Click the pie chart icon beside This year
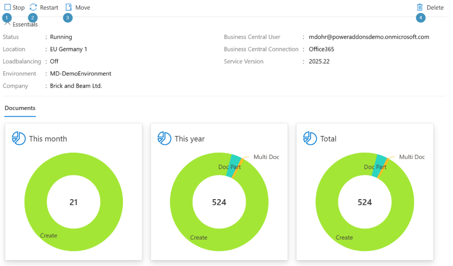Image resolution: width=453 pixels, height=266 pixels. click(165, 138)
